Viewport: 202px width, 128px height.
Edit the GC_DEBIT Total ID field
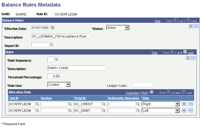88,111
